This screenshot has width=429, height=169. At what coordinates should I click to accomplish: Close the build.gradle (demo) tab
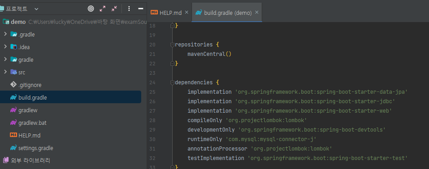(x=257, y=12)
